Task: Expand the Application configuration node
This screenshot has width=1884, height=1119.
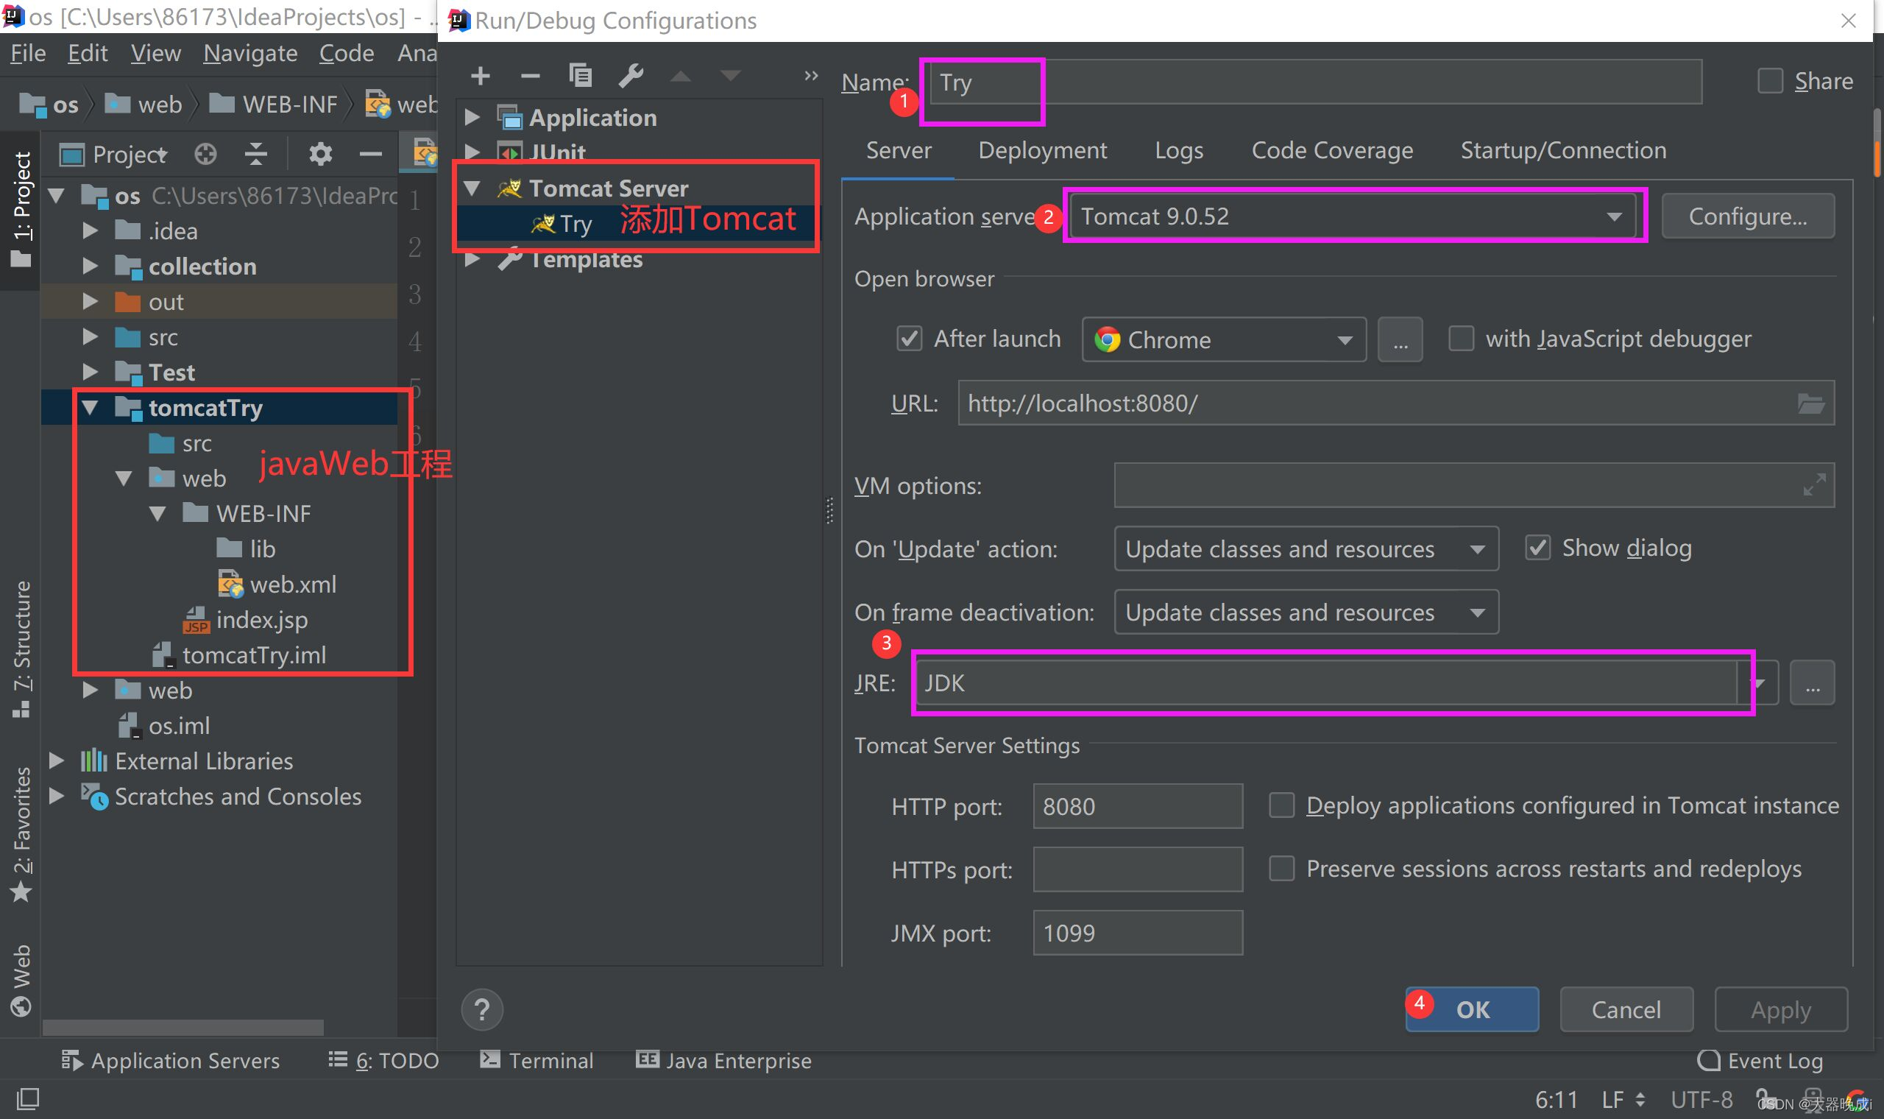Action: click(472, 117)
